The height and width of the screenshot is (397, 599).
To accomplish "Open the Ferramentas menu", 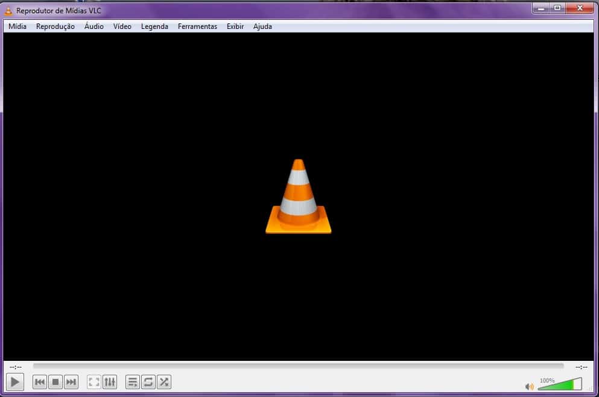I will pos(197,27).
